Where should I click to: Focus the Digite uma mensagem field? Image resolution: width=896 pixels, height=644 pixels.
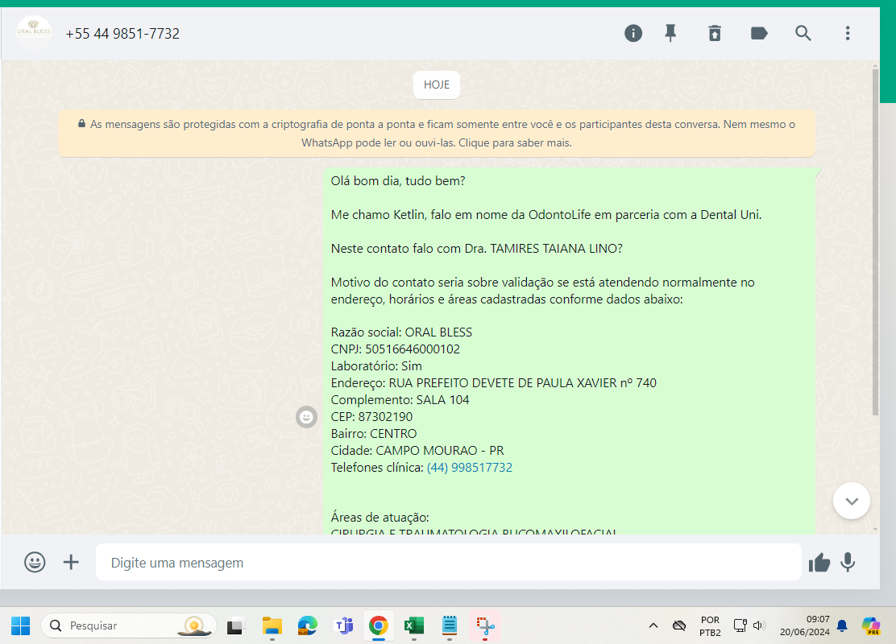tap(449, 563)
